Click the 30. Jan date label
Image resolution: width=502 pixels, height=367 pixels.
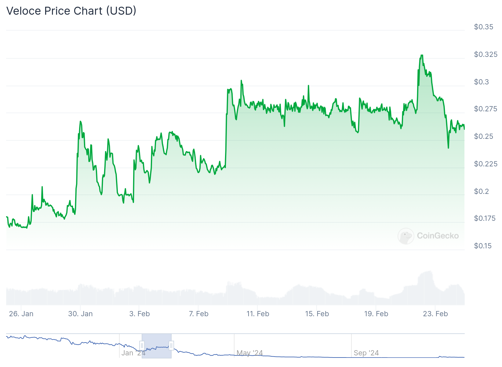click(80, 314)
